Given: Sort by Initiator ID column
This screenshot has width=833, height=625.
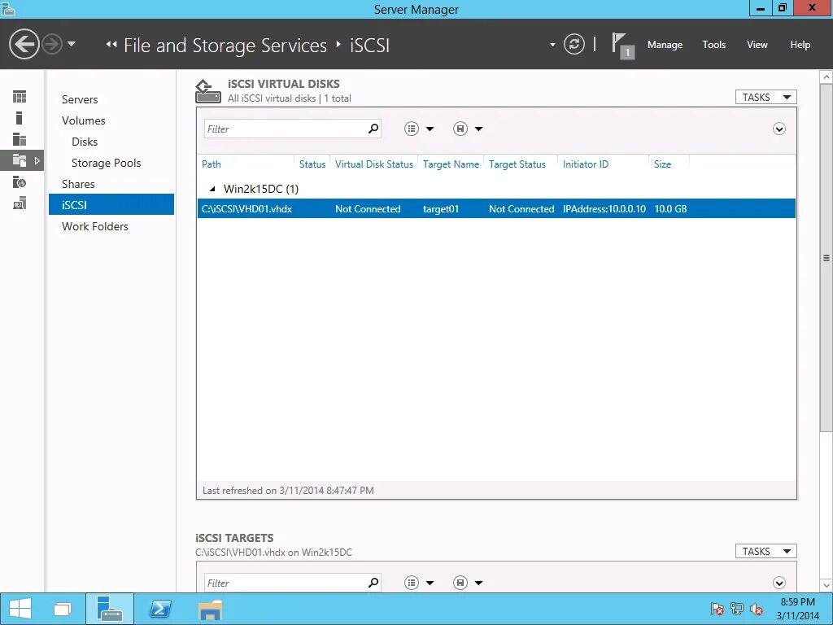Looking at the screenshot, I should [586, 164].
